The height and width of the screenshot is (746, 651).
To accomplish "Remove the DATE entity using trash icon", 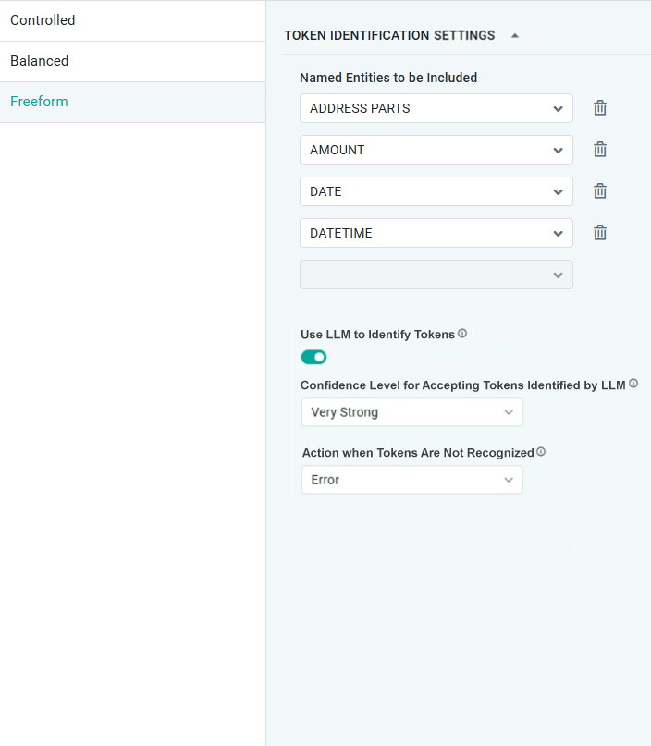I will pos(600,191).
